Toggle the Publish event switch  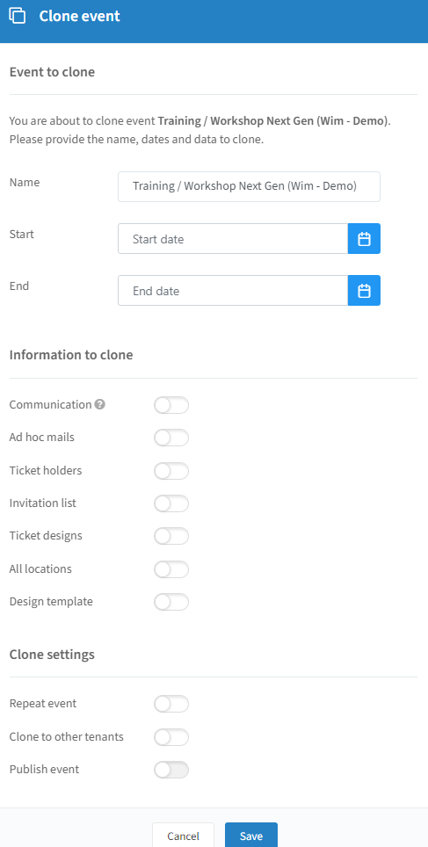[171, 770]
